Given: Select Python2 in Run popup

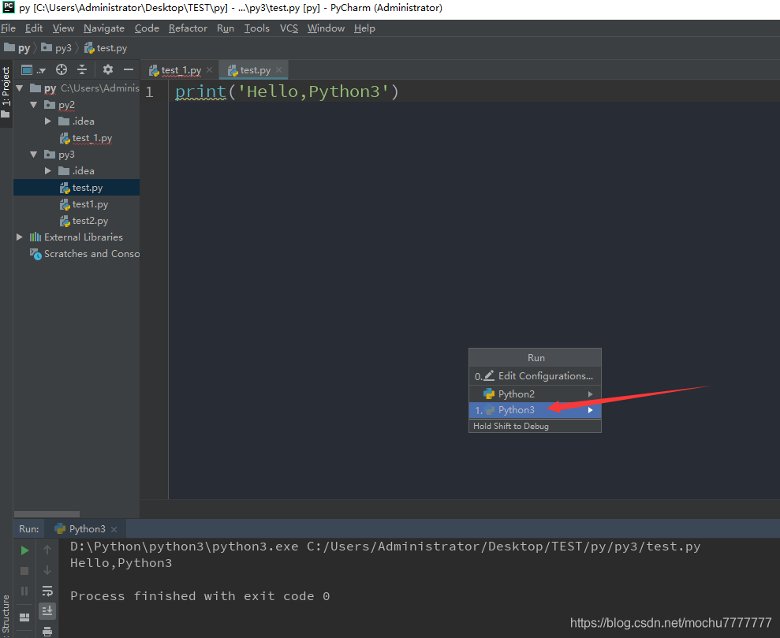Looking at the screenshot, I should 535,394.
